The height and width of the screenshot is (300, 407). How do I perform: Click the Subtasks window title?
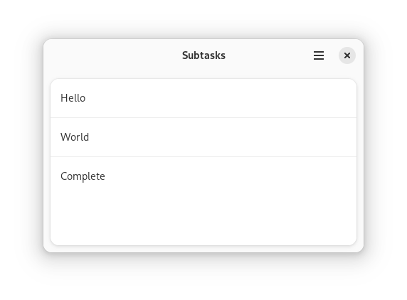click(x=203, y=55)
